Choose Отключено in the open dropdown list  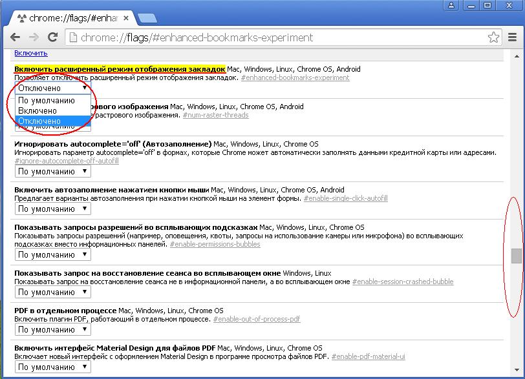[53, 121]
